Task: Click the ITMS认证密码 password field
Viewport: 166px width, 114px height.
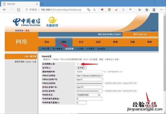Action: point(89,83)
